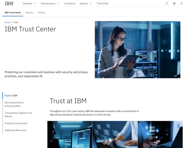
Task: Open the user profile icon
Action: point(182,3)
